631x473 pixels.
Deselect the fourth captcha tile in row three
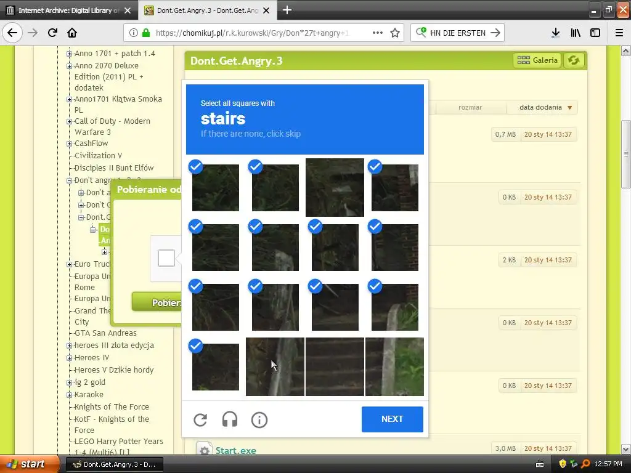[x=395, y=307]
